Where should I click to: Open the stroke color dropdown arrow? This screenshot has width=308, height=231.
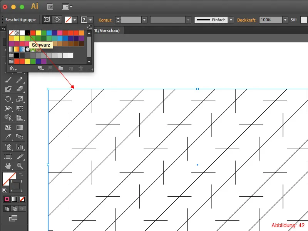click(90, 20)
